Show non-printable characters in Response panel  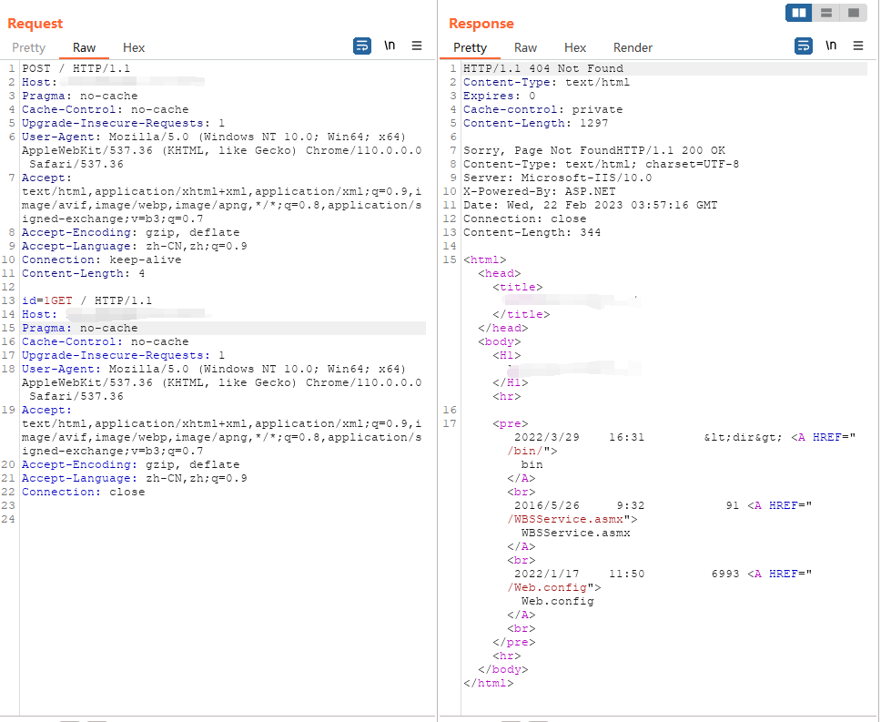[x=831, y=46]
